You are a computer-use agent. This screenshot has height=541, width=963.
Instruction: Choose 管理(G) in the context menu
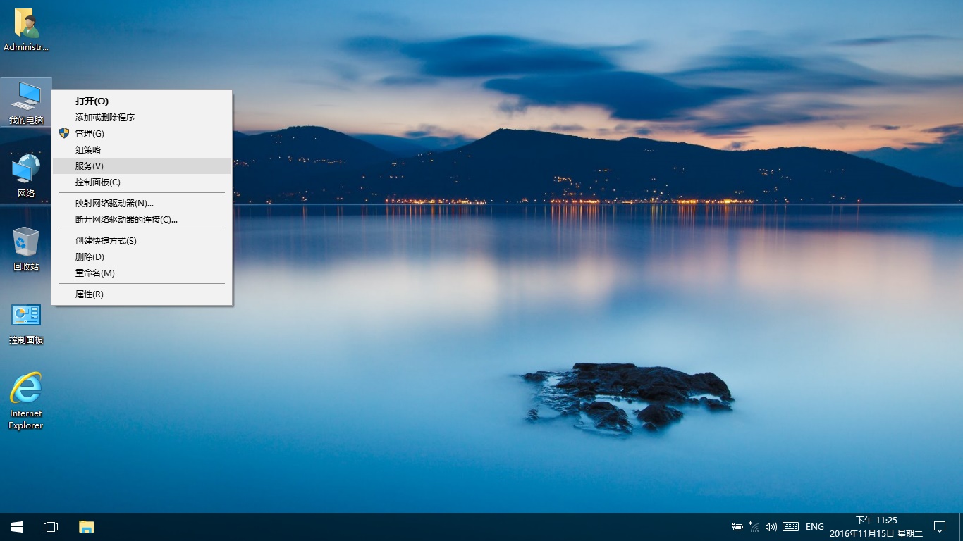142,133
